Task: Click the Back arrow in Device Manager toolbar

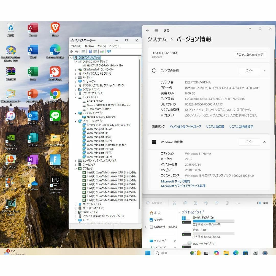Action: pos(72,52)
